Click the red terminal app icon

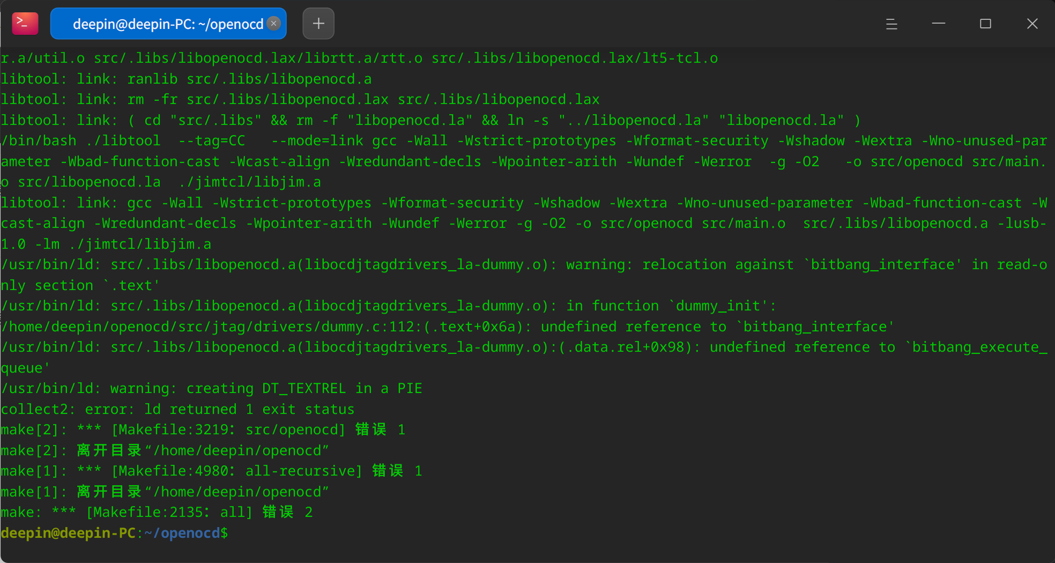(25, 24)
